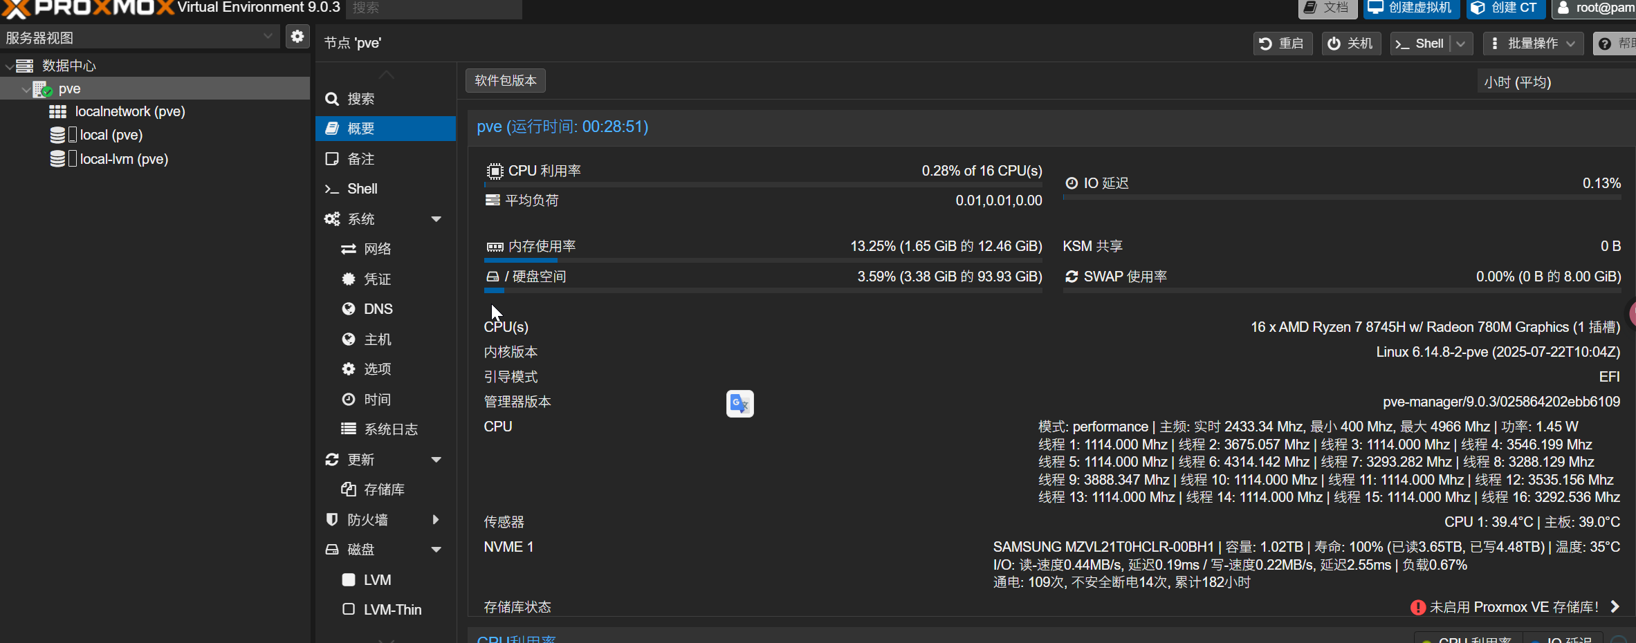Click the 内存使用率 progress bar
This screenshot has width=1636, height=643.
click(763, 260)
